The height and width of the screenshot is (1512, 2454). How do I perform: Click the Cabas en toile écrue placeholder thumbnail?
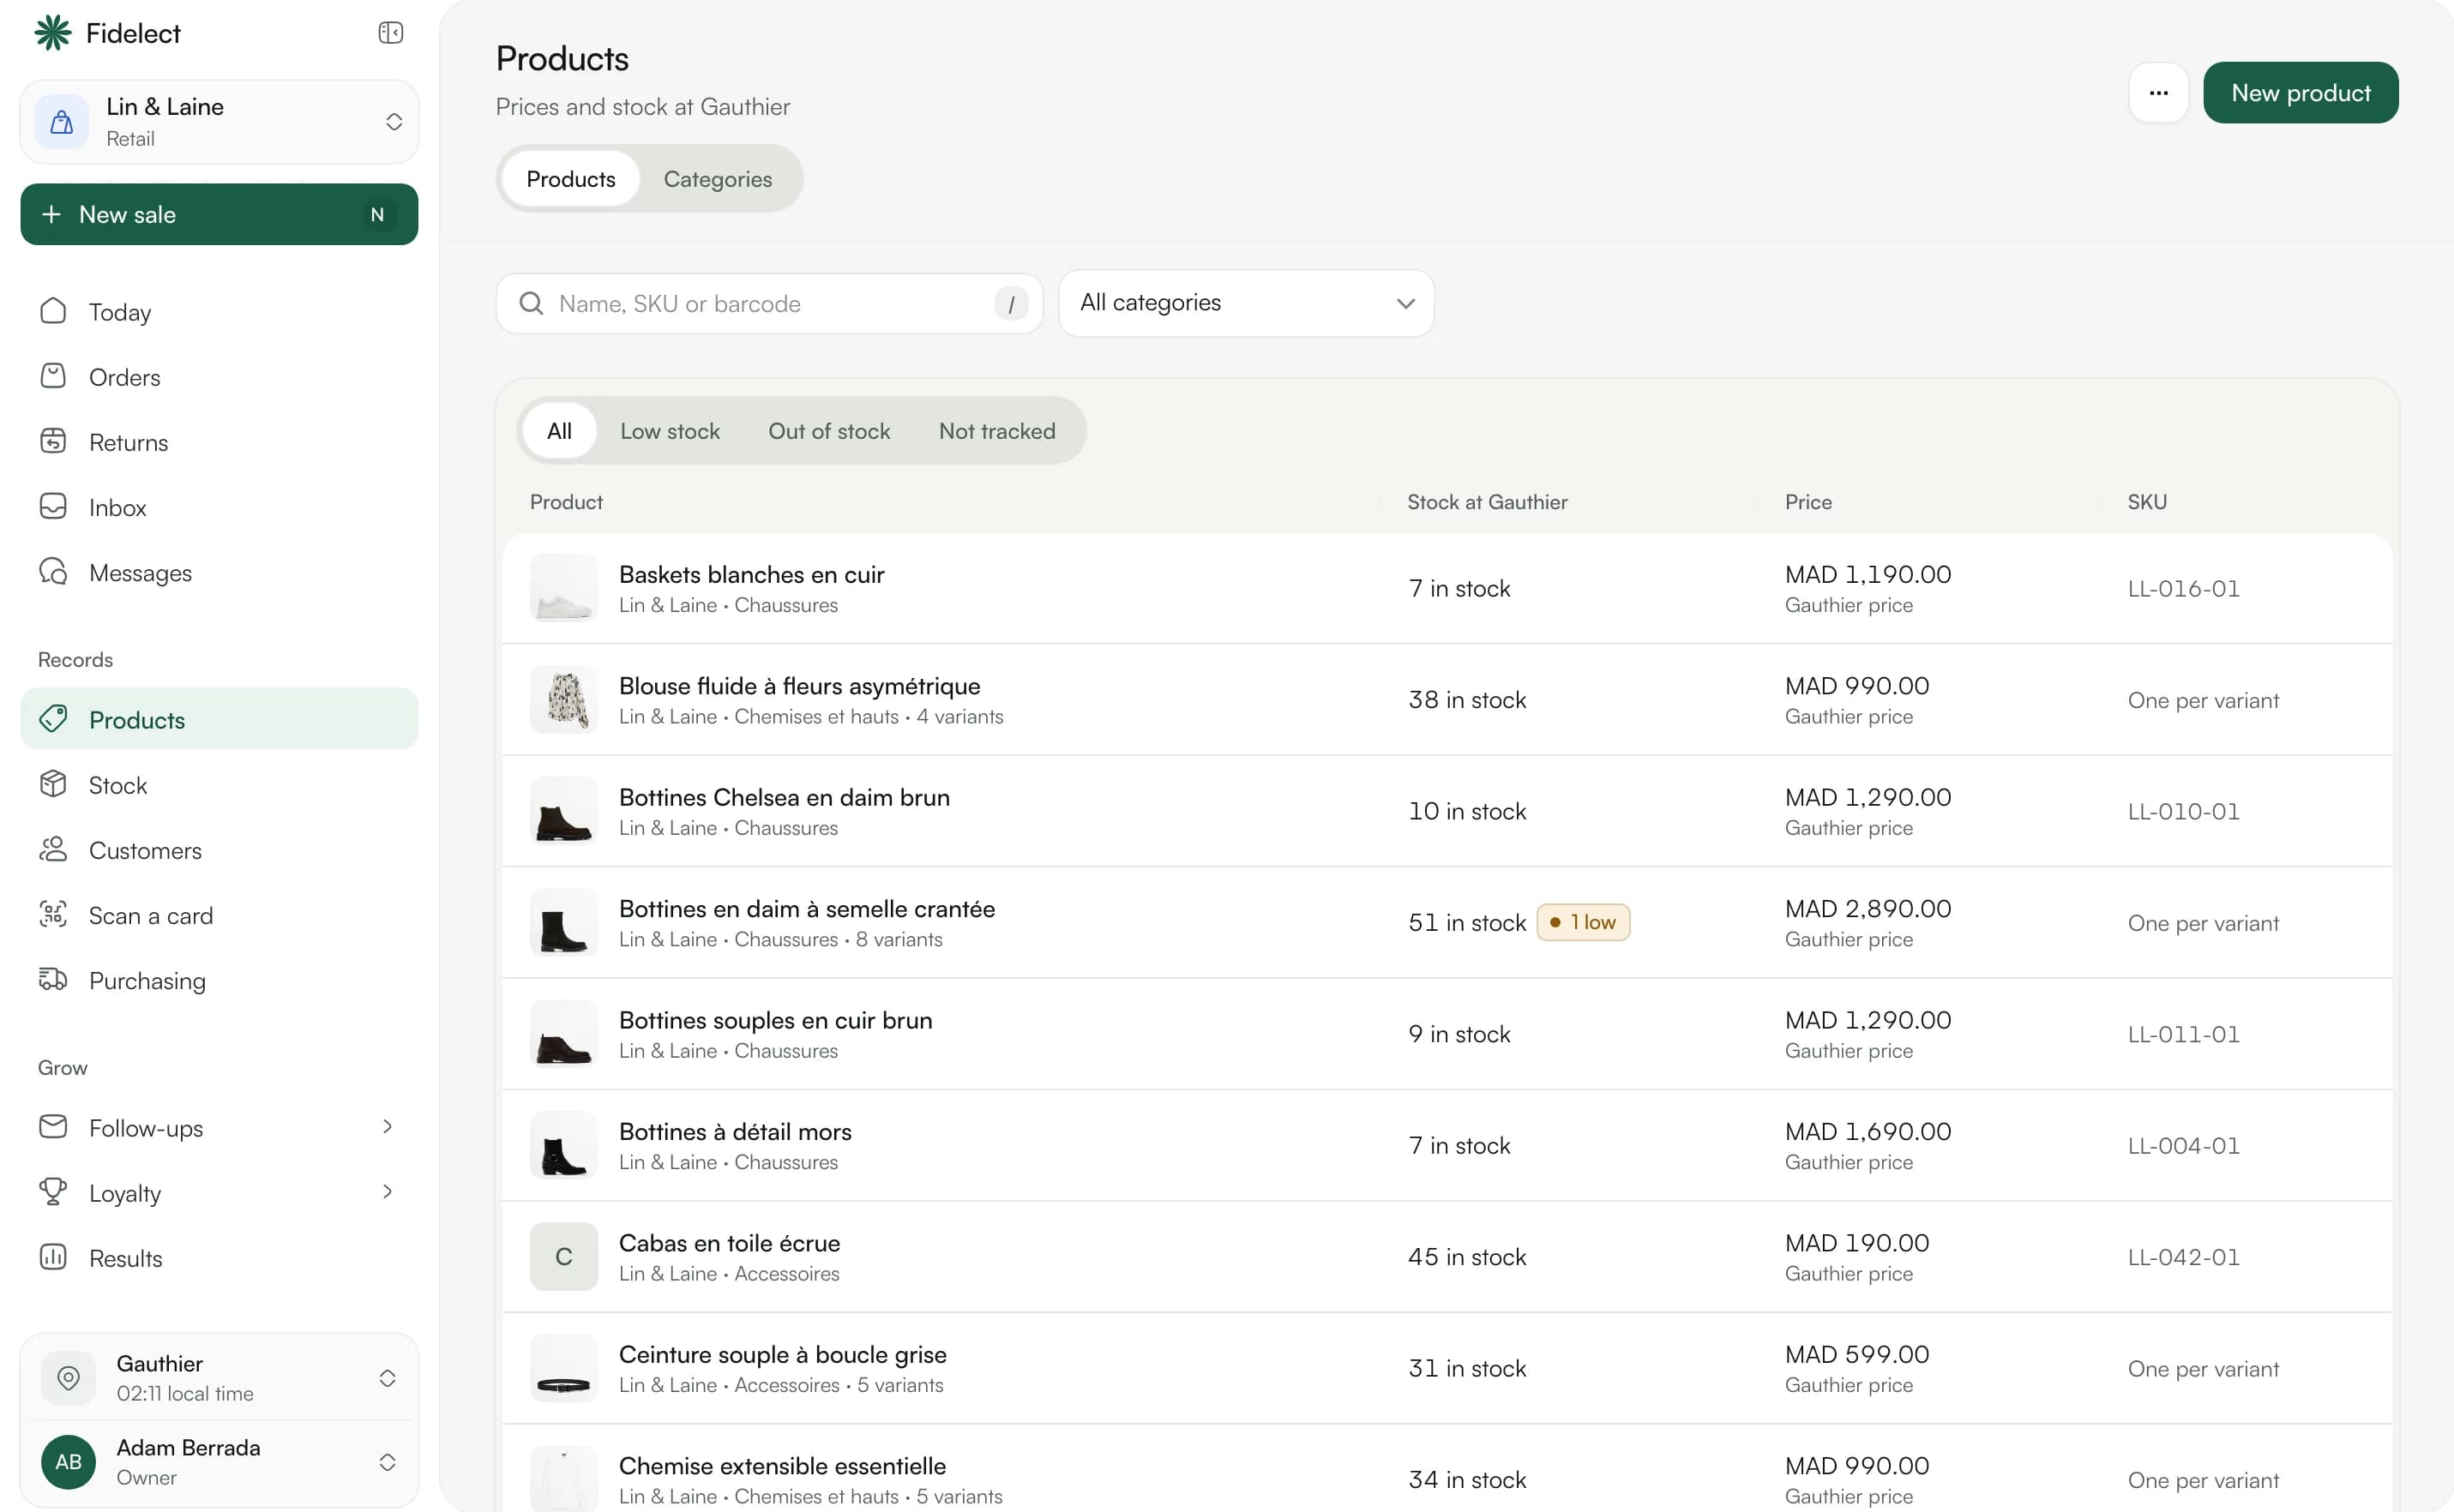(x=563, y=1257)
